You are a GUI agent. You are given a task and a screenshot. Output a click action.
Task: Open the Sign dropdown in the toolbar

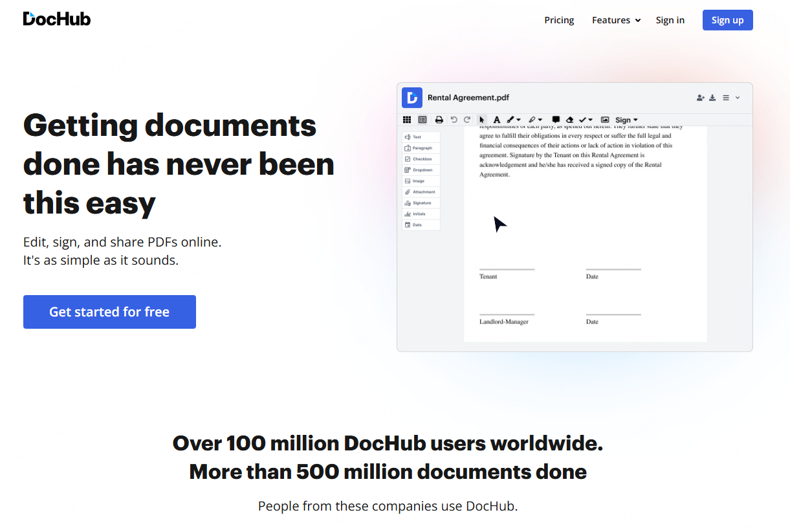(x=625, y=120)
